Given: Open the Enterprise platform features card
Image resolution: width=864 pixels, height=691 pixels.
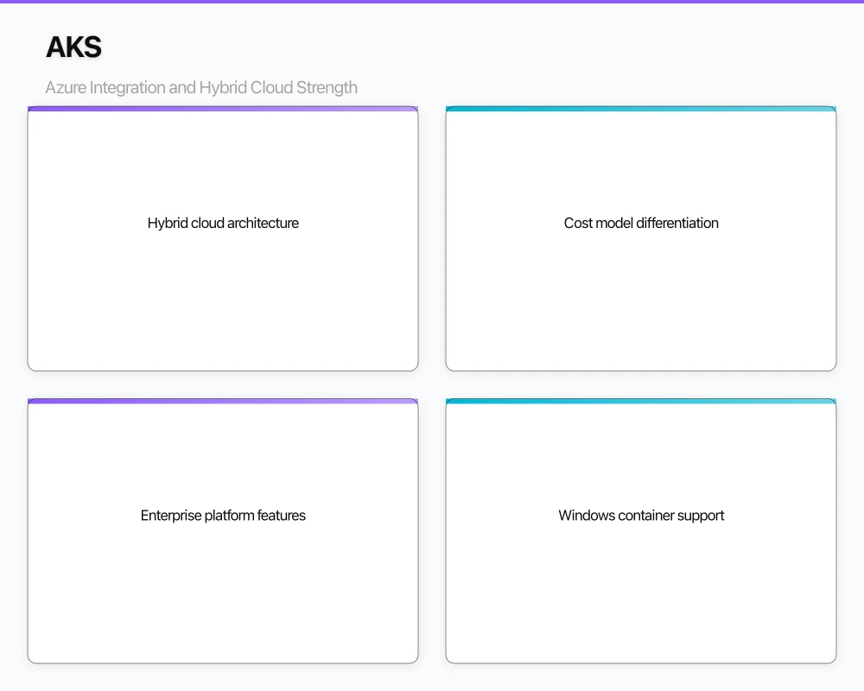Looking at the screenshot, I should point(223,530).
